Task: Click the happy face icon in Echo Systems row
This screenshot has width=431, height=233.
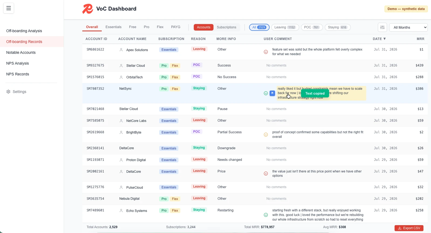Action: 266,215
